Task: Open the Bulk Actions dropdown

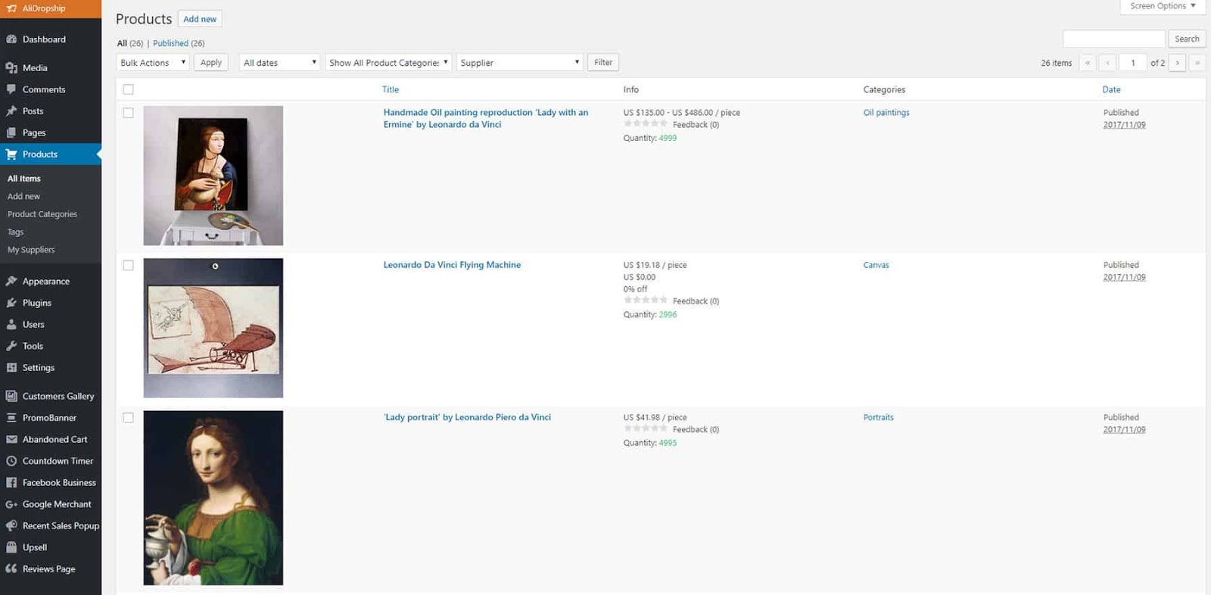Action: click(153, 63)
